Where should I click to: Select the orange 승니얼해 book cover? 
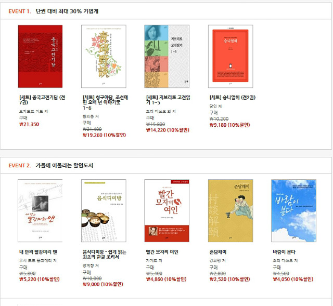(230, 57)
